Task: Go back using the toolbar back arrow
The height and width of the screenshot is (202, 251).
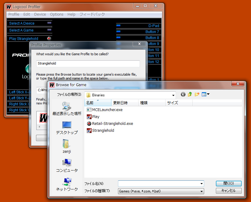Action: [x=183, y=95]
